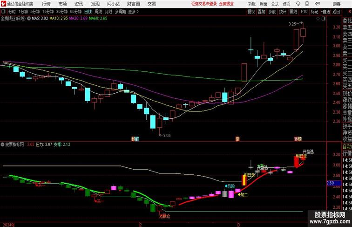Click the 涨榜 marker on time axis

(x=298, y=139)
